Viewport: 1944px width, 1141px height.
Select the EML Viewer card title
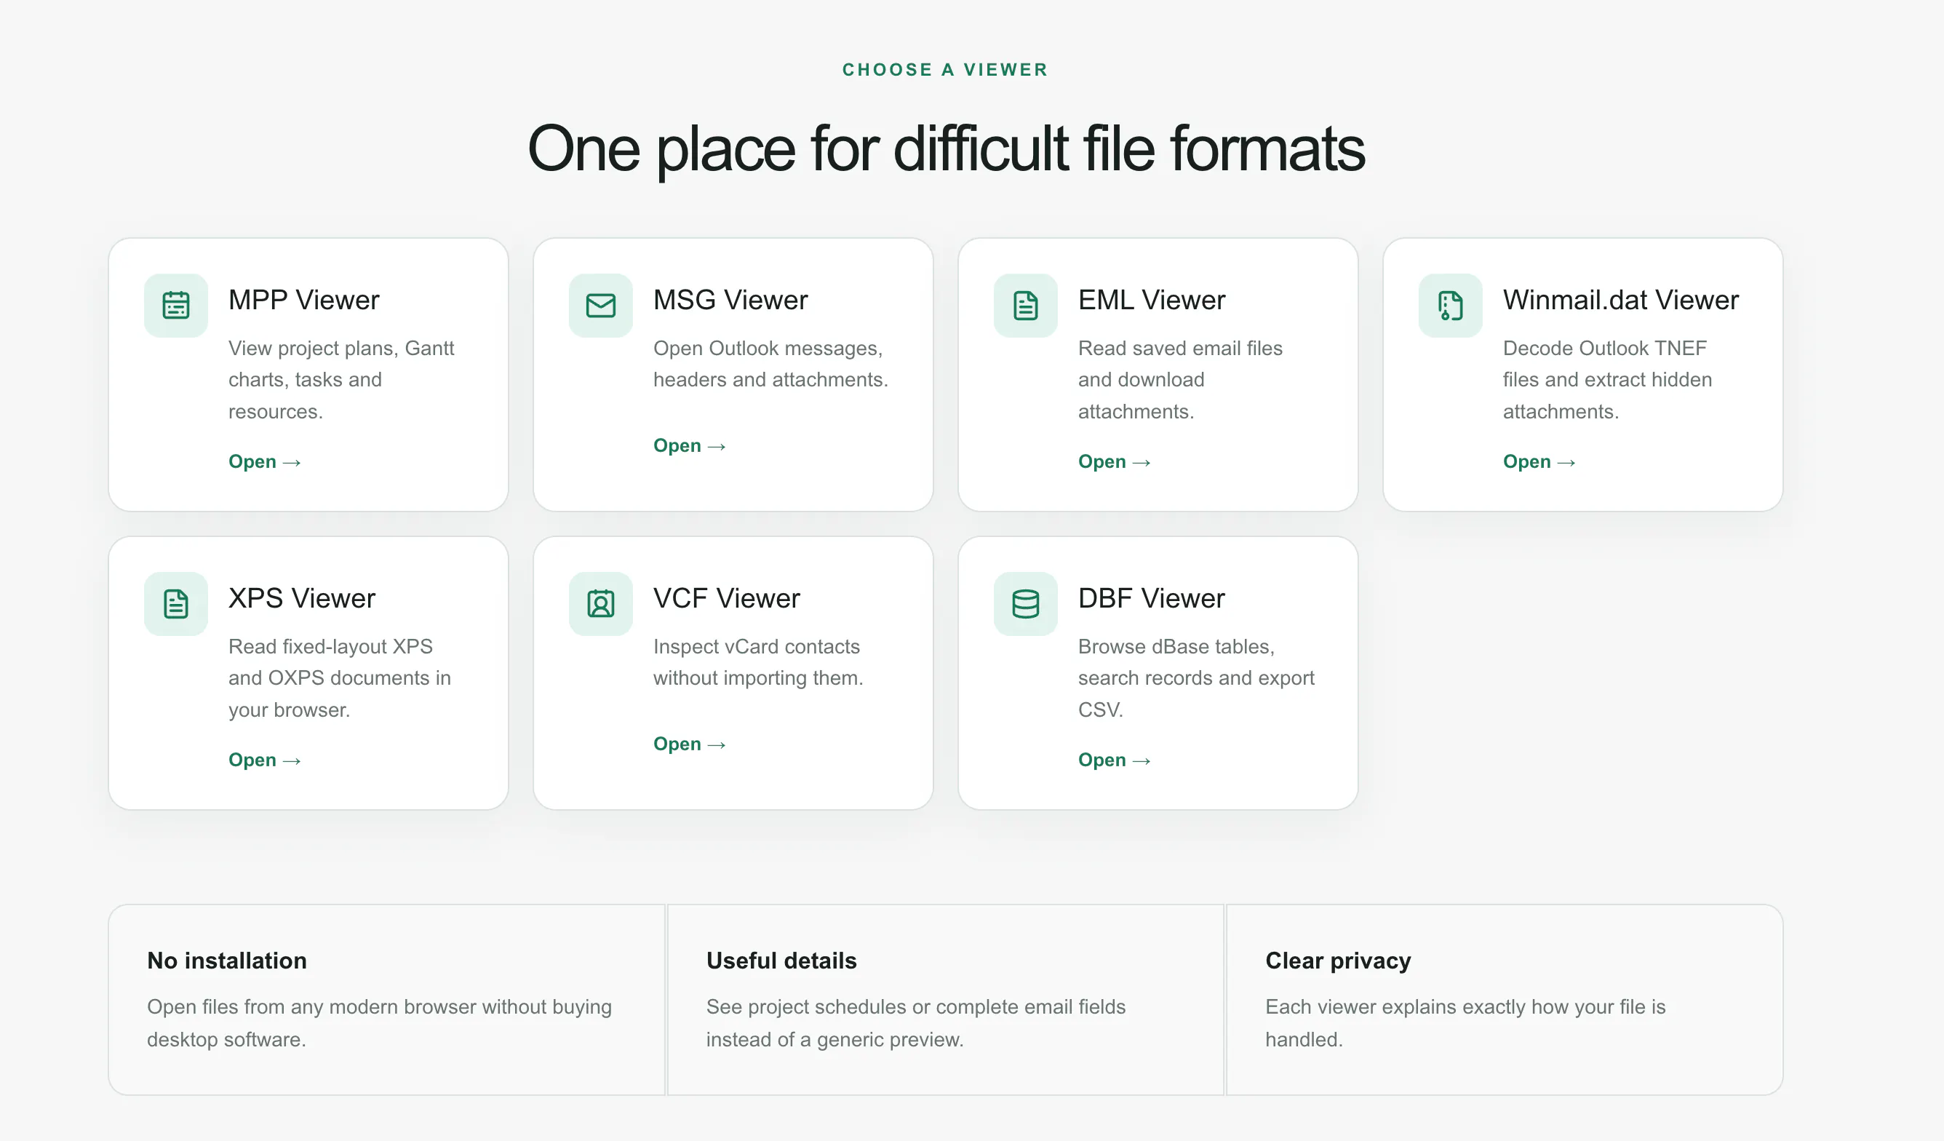click(1151, 299)
